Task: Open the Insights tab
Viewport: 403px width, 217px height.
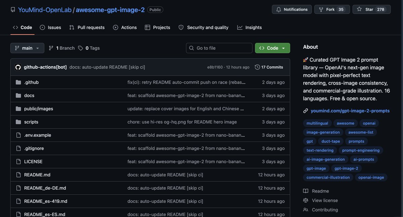Action: pos(250,28)
